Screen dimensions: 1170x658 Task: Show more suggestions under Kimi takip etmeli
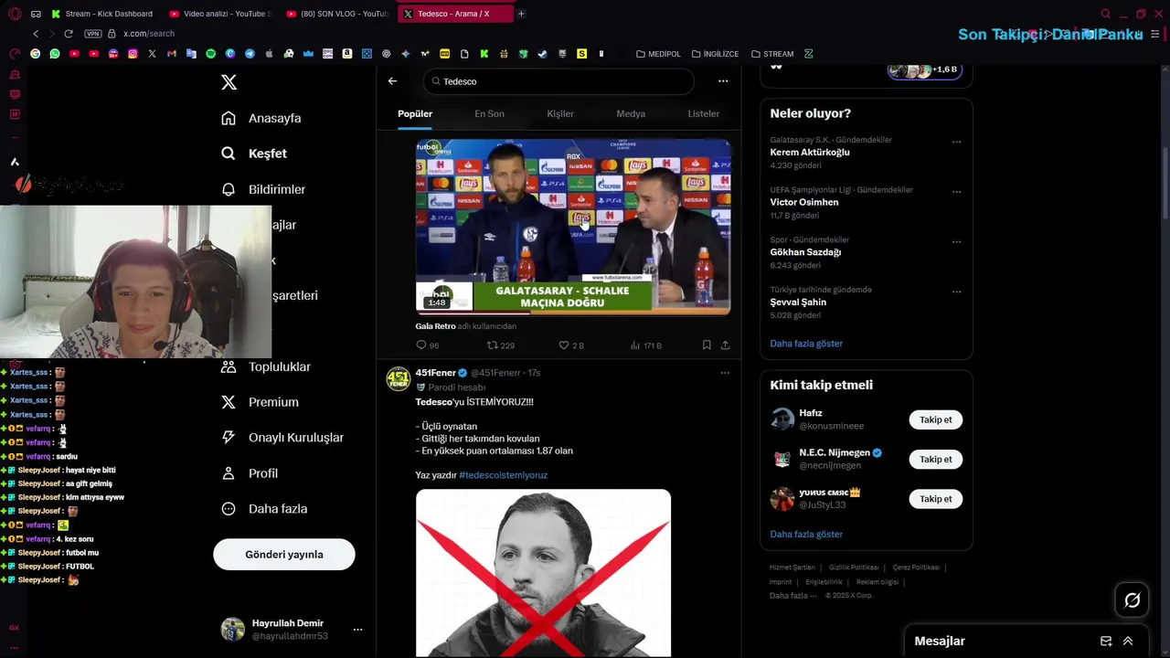tap(806, 534)
